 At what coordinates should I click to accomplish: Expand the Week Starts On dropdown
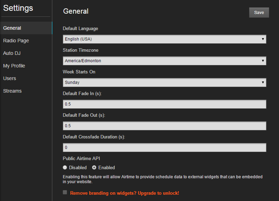[164, 82]
